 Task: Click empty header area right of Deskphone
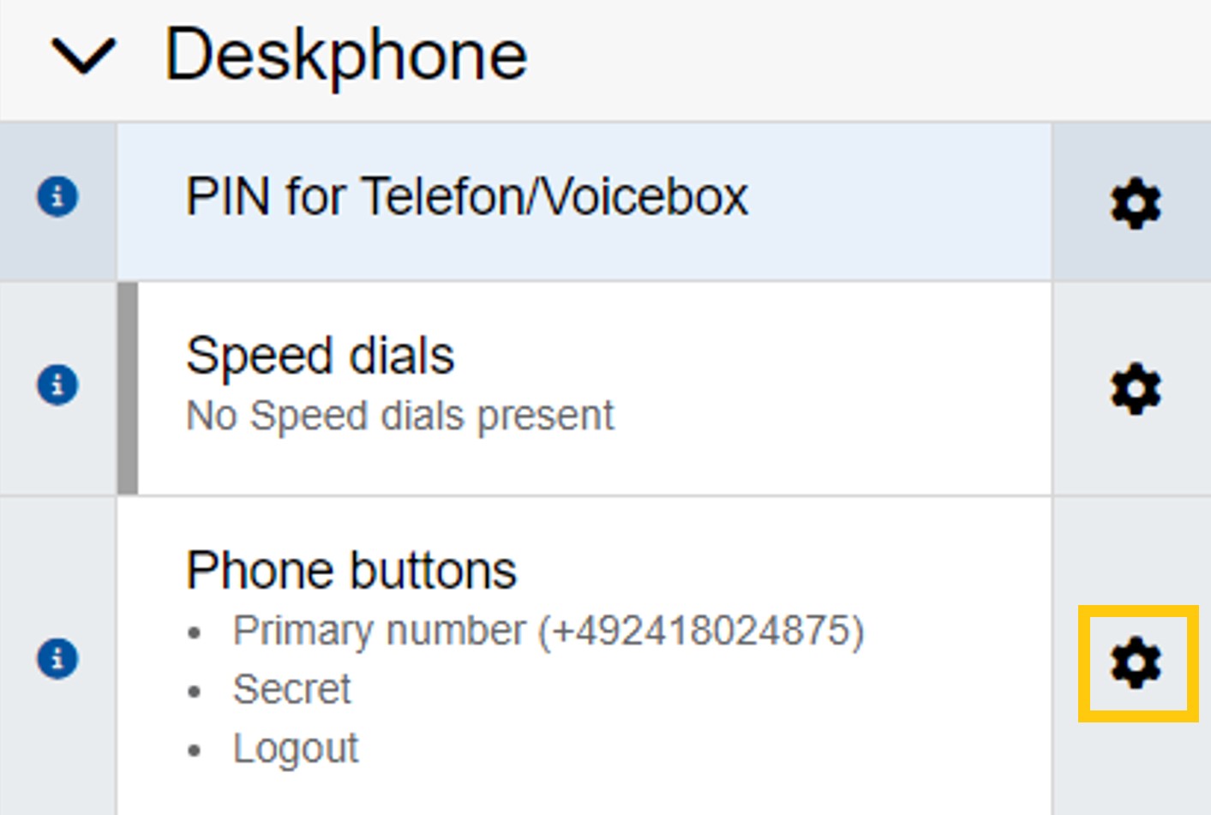point(857,57)
